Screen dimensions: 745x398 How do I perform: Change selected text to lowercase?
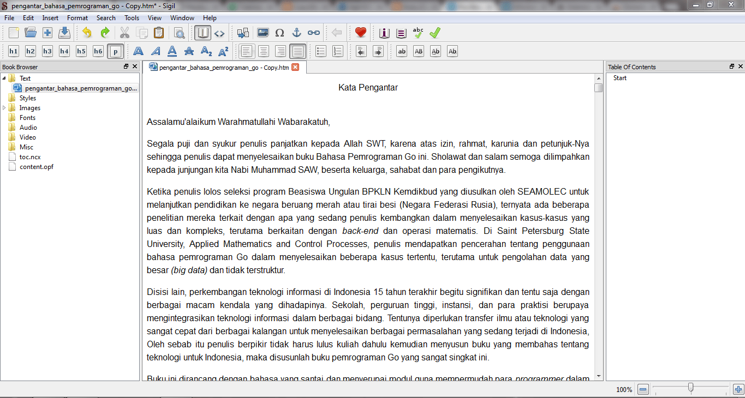(402, 51)
